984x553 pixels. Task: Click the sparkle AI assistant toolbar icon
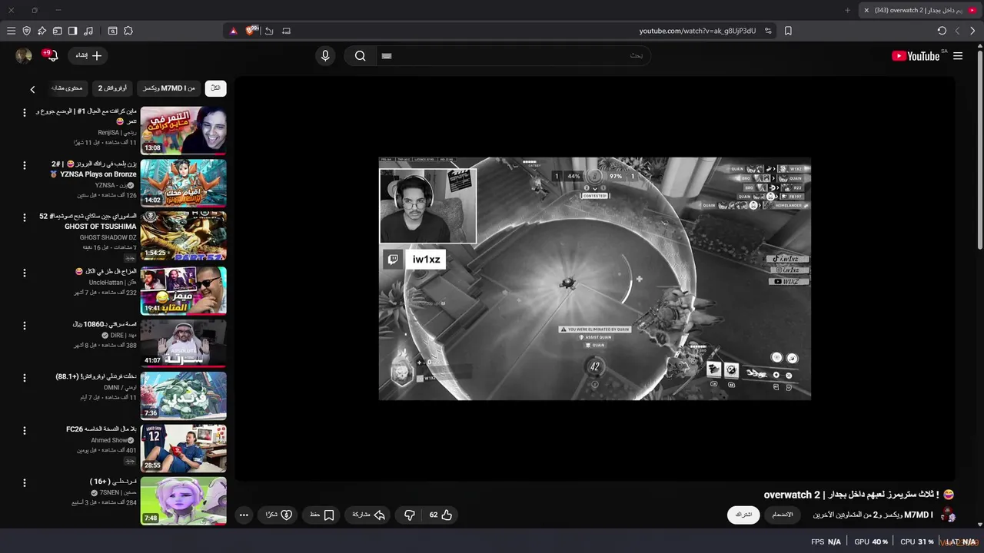point(42,31)
